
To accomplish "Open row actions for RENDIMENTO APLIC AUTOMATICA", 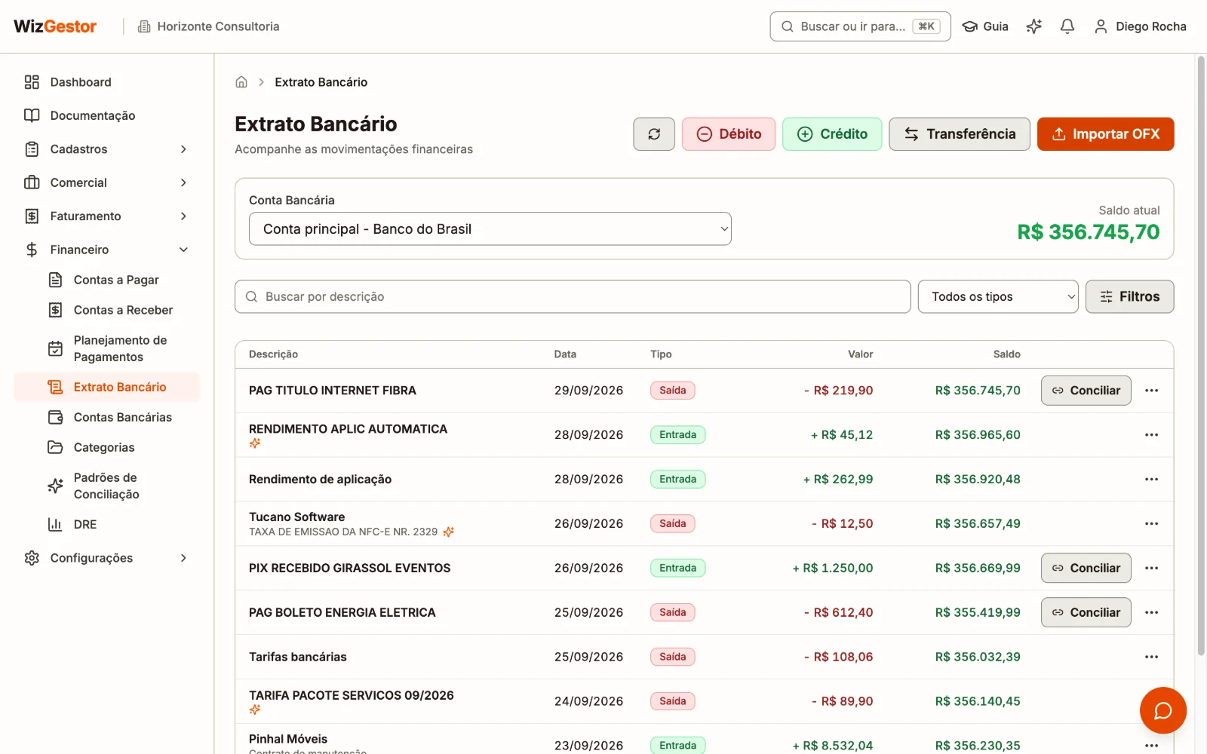I will click(x=1151, y=435).
